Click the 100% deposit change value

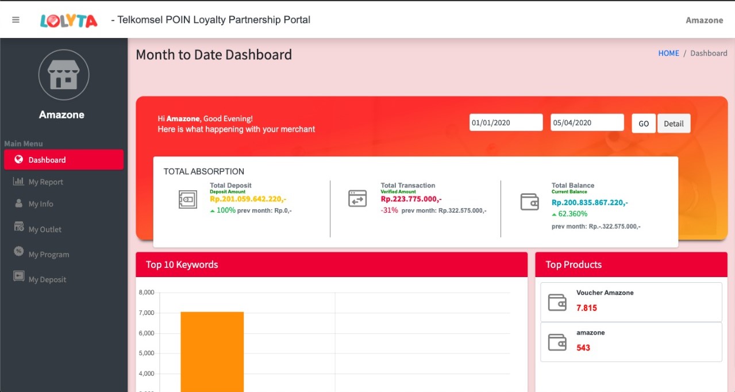[226, 210]
